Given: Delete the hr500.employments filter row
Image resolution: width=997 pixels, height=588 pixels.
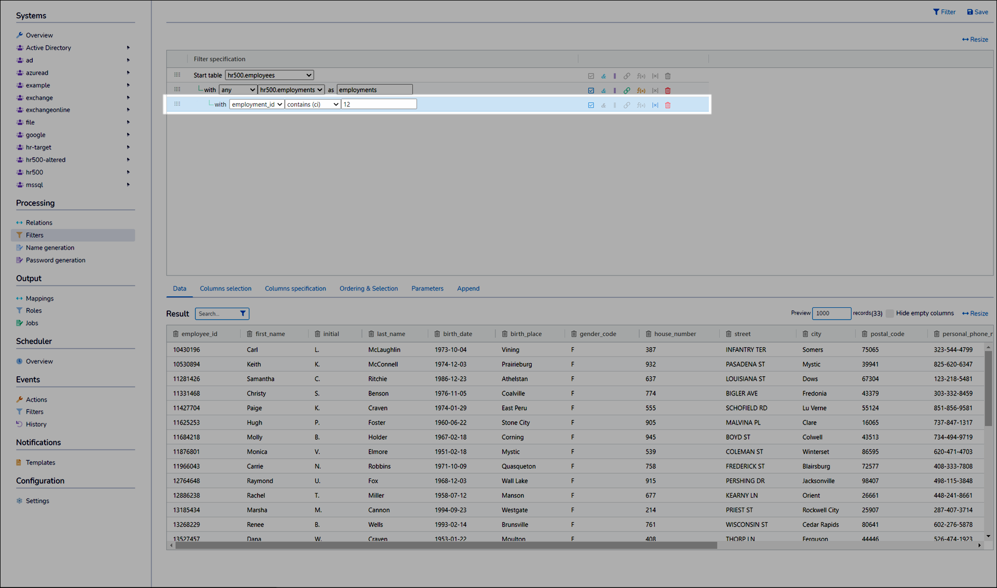Looking at the screenshot, I should coord(668,90).
